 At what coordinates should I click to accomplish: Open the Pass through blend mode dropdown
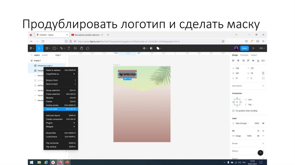point(241,123)
